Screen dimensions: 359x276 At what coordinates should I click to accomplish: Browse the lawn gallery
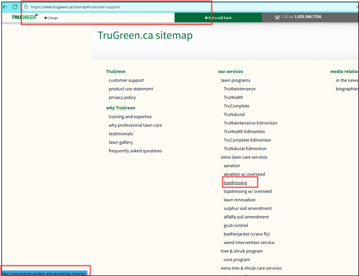tap(121, 142)
